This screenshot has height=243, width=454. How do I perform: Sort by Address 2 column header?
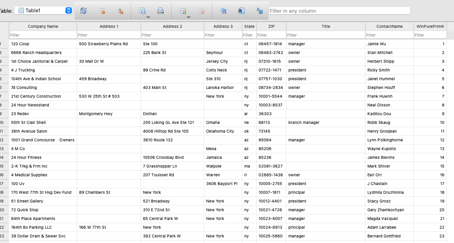(172, 26)
